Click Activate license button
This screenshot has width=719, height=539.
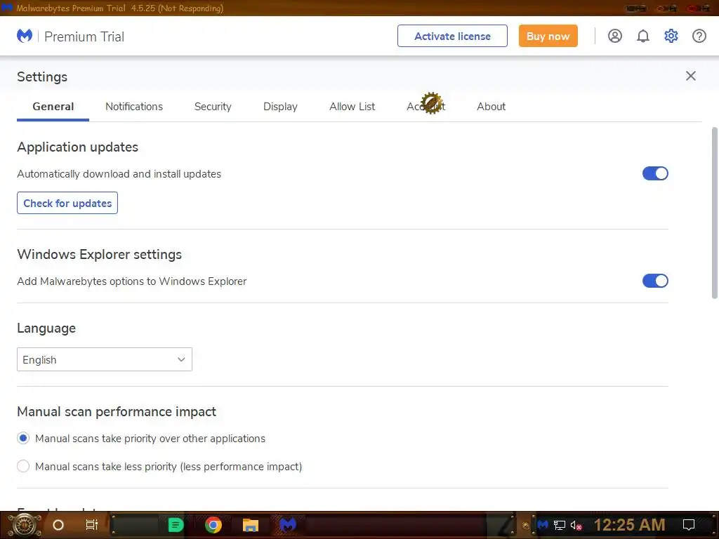click(452, 36)
